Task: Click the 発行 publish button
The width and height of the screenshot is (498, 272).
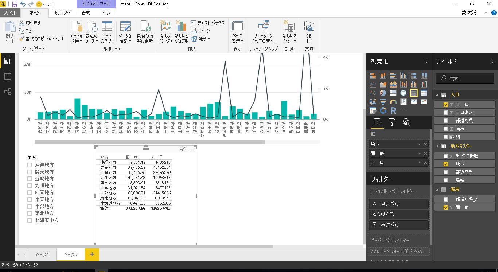Action: click(309, 32)
